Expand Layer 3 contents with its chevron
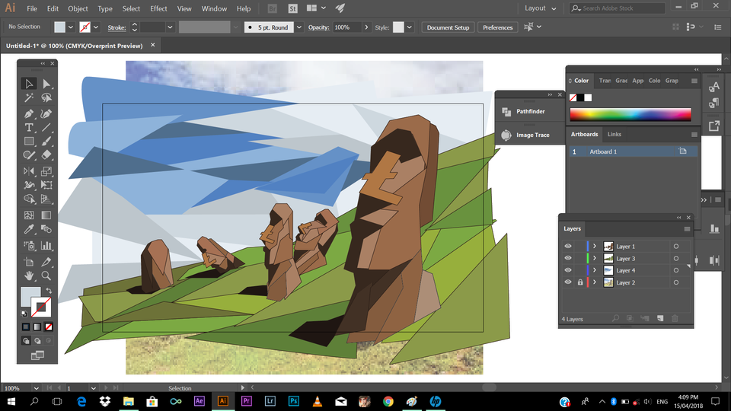Viewport: 731px width, 411px height. pos(595,259)
